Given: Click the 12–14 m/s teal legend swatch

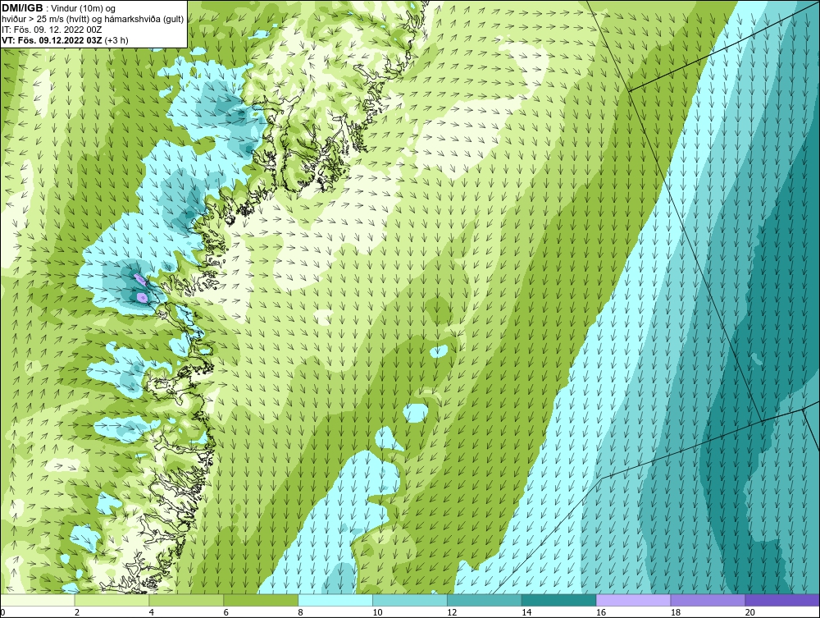Looking at the screenshot, I should (485, 600).
